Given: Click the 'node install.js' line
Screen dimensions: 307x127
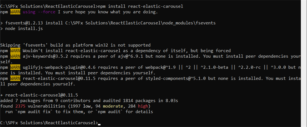Looking at the screenshot, I should point(22,29).
